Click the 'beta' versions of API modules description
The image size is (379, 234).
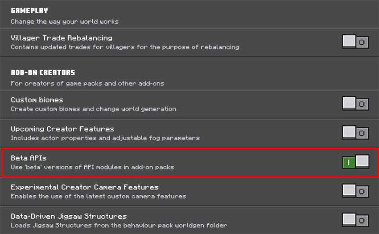click(x=92, y=167)
